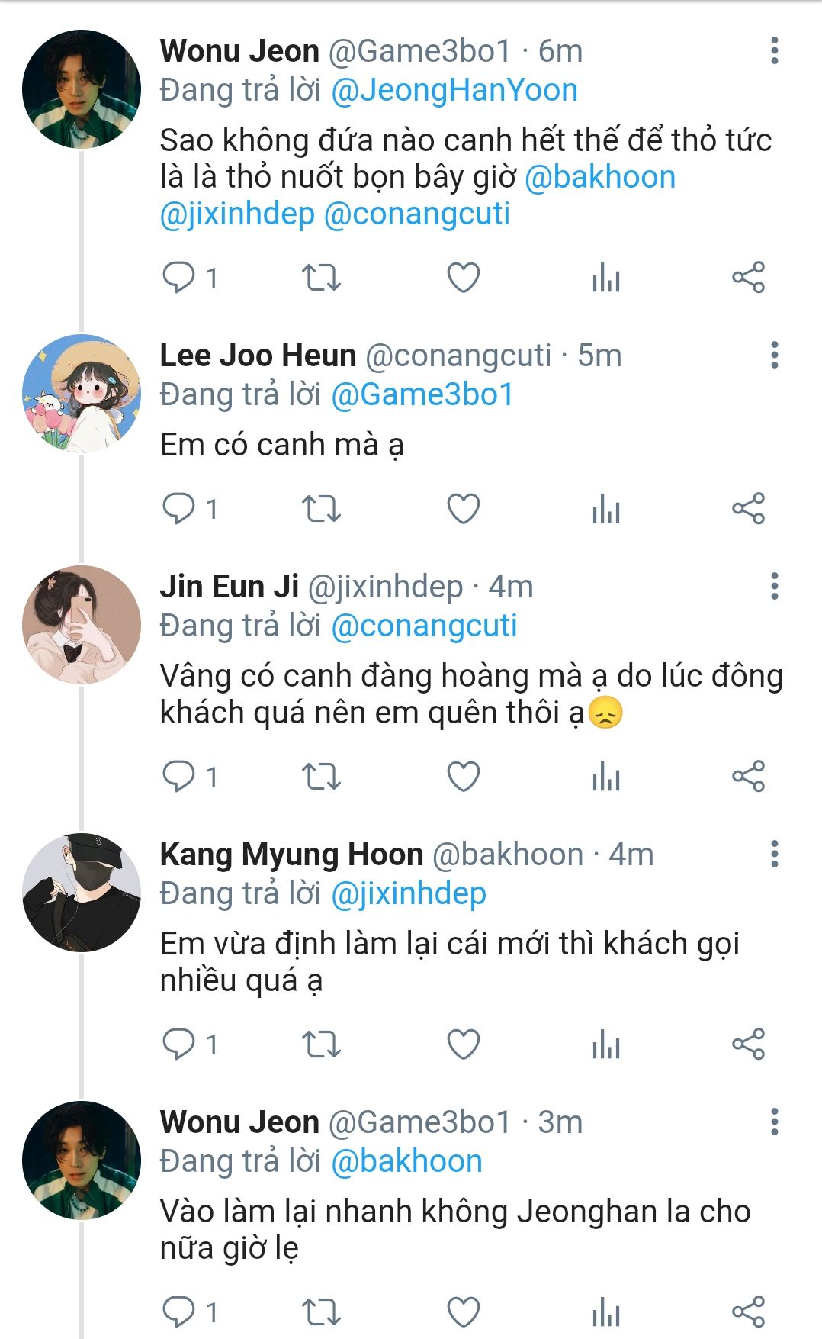This screenshot has width=822, height=1339.
Task: Share Wonu Jeon's first tweet
Action: [x=748, y=278]
